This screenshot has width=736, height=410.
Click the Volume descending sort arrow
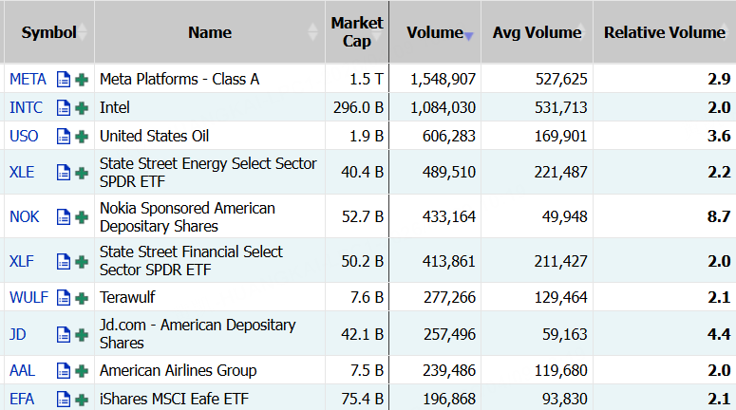[468, 36]
